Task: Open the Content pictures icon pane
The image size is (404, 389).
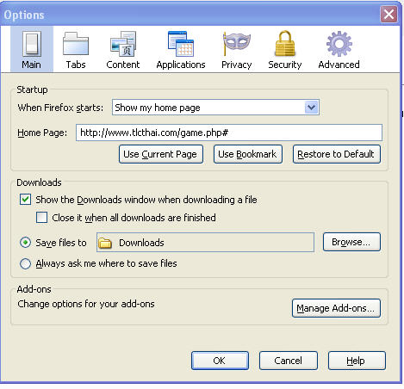Action: click(123, 44)
